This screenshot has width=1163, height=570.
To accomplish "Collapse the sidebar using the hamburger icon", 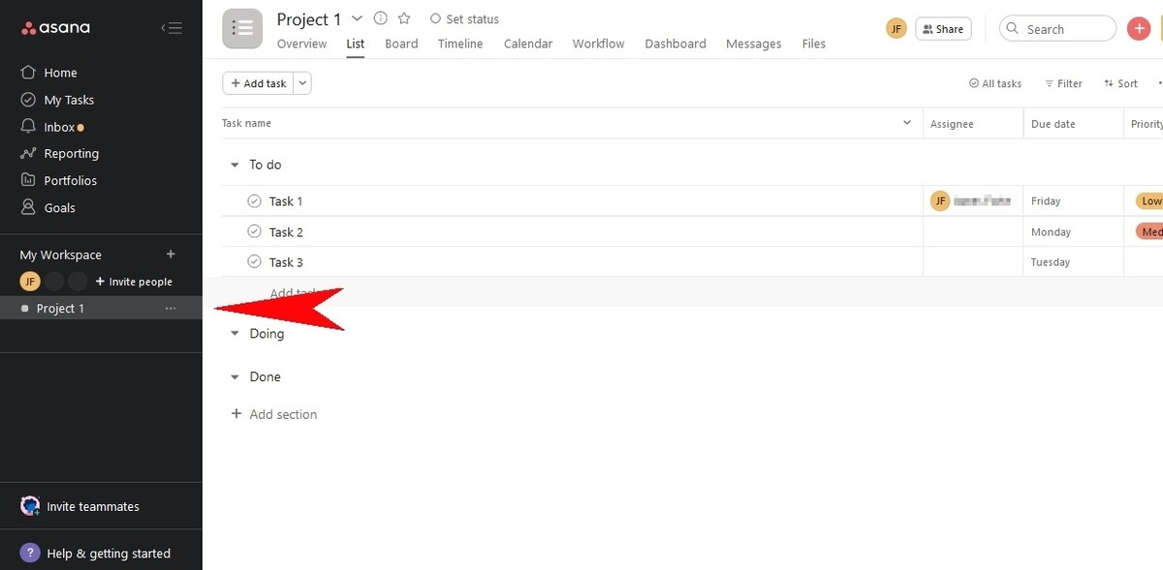I will click(x=171, y=28).
